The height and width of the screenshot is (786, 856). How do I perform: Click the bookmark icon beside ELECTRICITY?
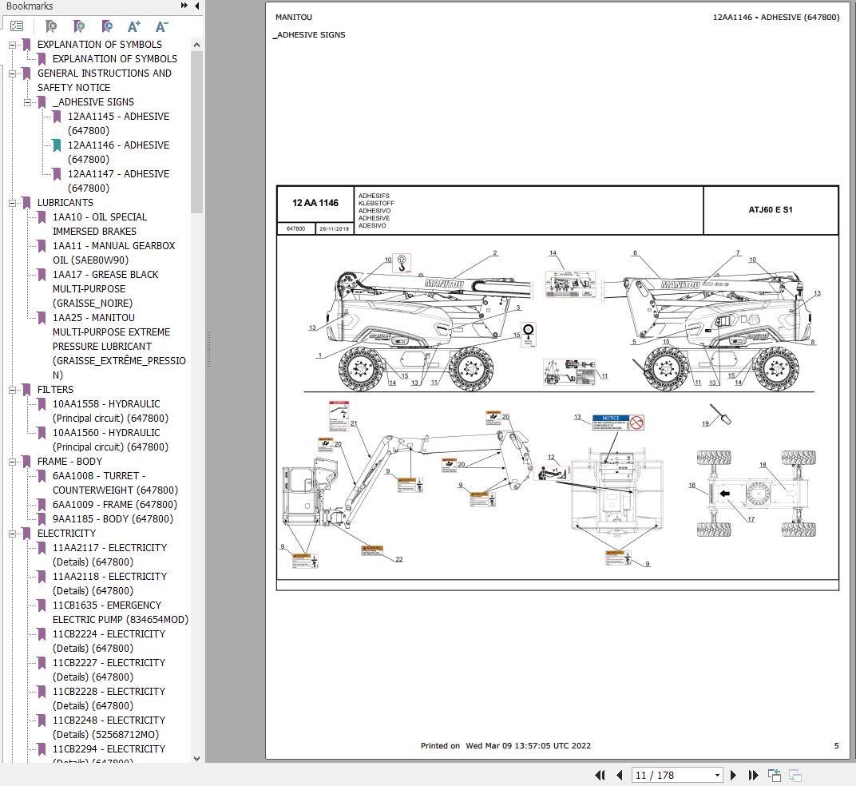(x=26, y=533)
